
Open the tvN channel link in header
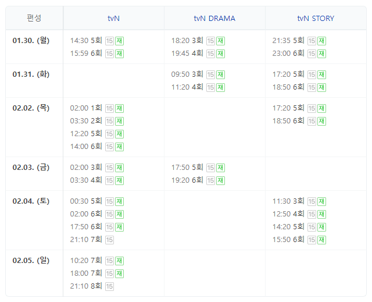coord(113,18)
